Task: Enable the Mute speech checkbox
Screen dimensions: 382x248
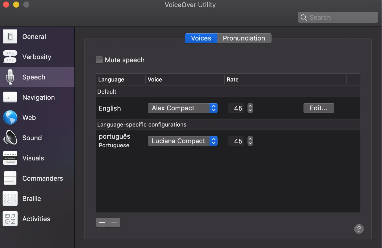Action: pyautogui.click(x=99, y=60)
